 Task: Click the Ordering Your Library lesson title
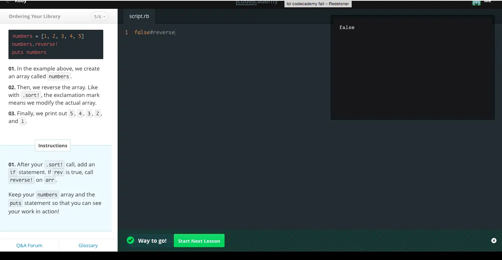(x=35, y=17)
